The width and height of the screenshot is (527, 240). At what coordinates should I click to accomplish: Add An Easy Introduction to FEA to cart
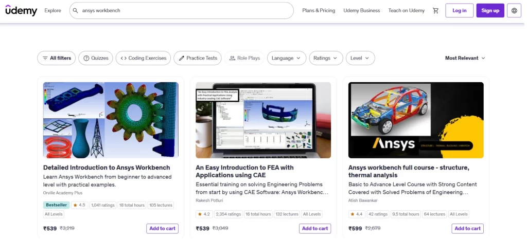pyautogui.click(x=315, y=229)
